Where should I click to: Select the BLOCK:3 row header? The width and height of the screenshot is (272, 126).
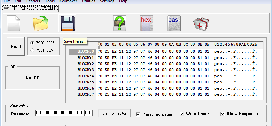pyautogui.click(x=82, y=70)
